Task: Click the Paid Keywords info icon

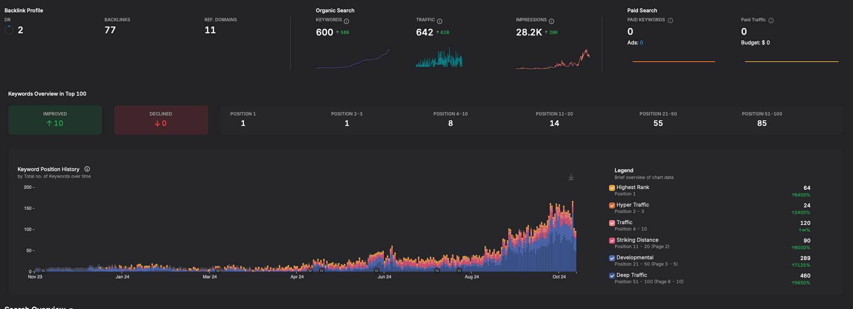Action: click(x=670, y=21)
